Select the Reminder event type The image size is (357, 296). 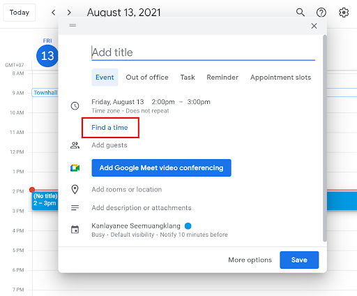click(x=222, y=77)
